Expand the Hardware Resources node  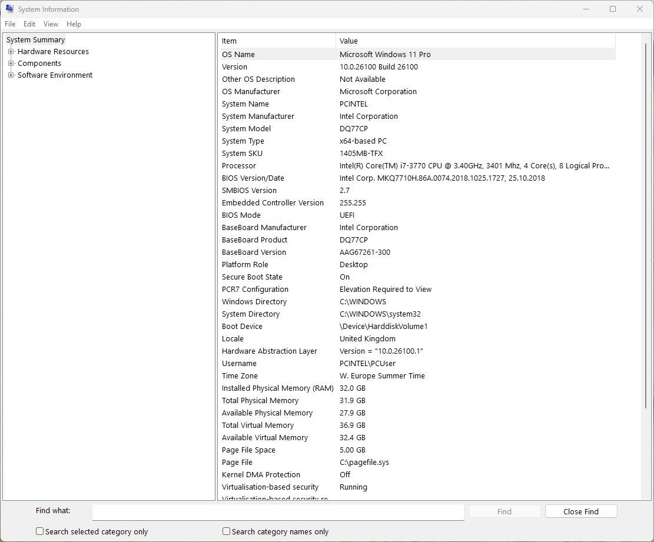pos(11,52)
